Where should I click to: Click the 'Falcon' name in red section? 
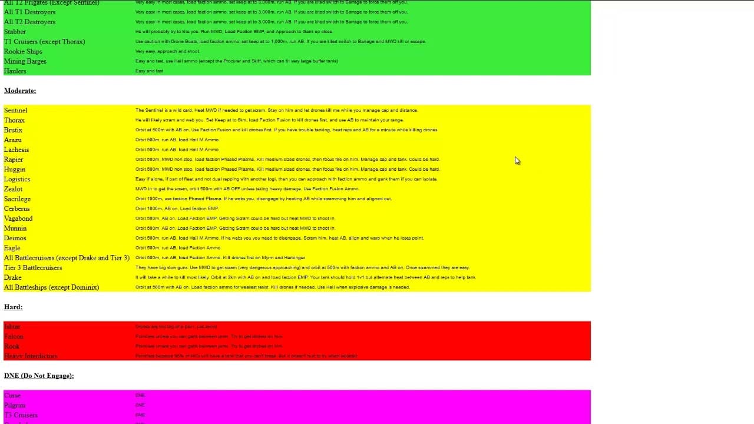14,336
